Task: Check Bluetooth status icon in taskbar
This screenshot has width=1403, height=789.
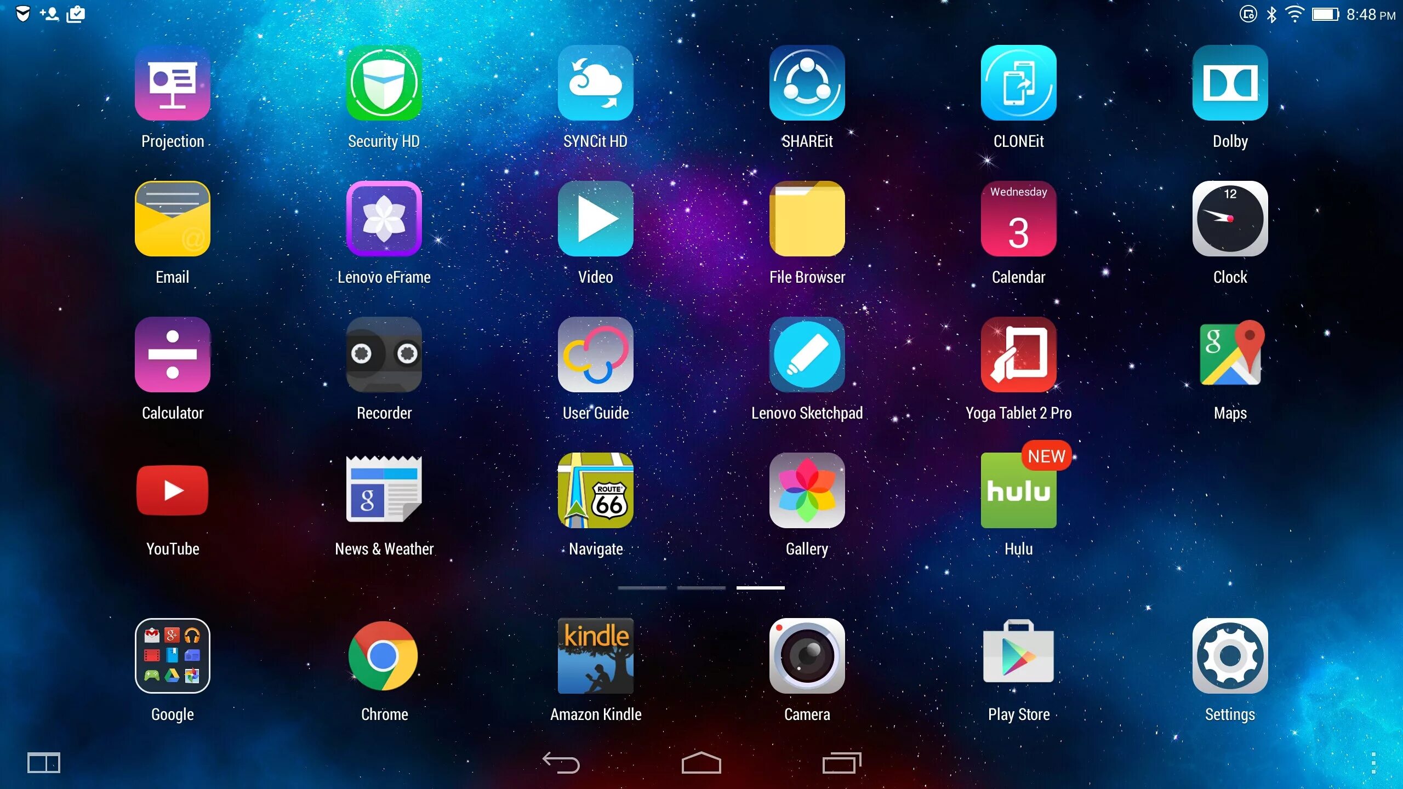Action: coord(1269,13)
